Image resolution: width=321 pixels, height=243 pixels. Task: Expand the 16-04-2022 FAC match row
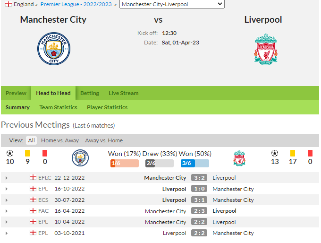[7, 211]
